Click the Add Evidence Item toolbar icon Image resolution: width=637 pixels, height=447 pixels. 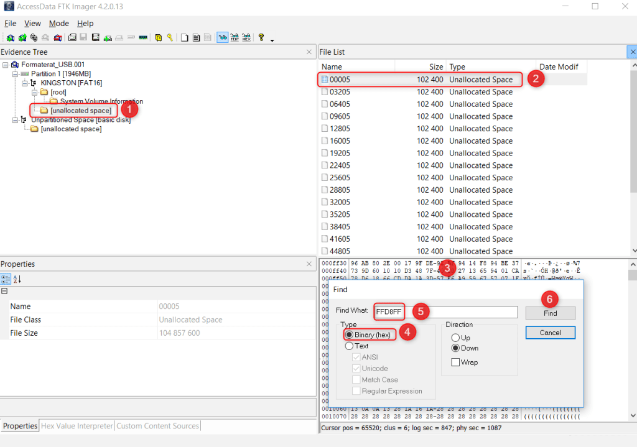coord(11,38)
